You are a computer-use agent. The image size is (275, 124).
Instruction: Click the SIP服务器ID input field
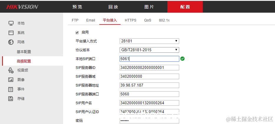[149, 68]
